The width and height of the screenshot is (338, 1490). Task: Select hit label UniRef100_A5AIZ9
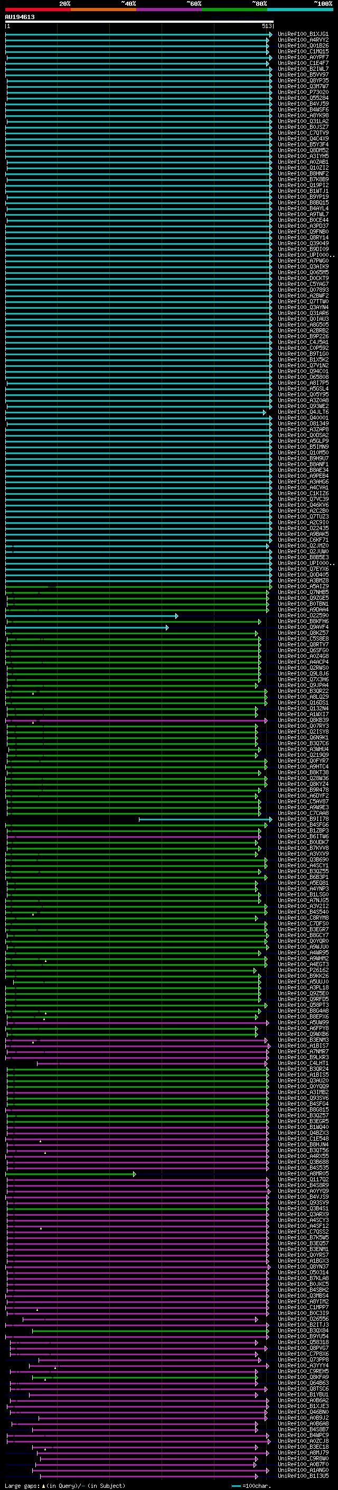coord(303,587)
